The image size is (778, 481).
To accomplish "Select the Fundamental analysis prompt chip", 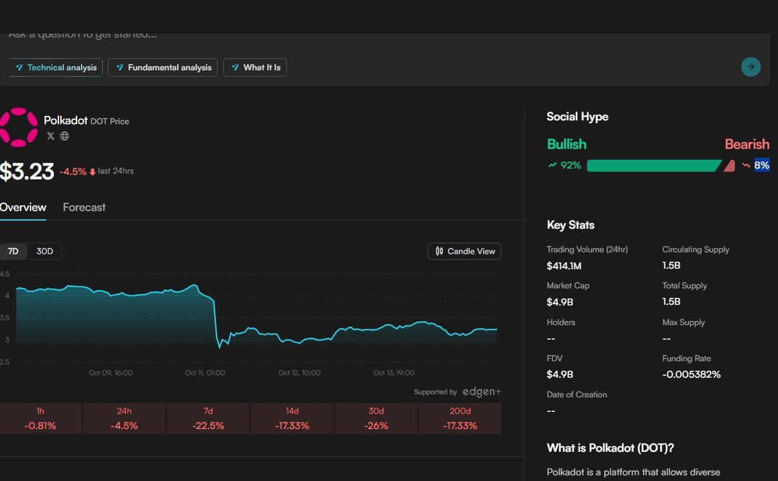I will click(163, 67).
